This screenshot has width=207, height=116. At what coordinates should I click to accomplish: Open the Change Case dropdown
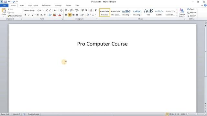point(55,10)
